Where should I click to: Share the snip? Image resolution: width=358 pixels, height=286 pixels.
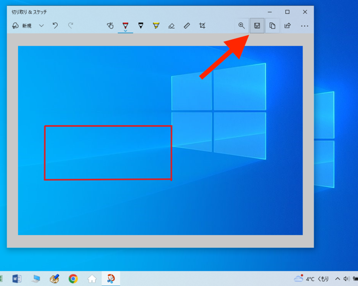point(287,26)
